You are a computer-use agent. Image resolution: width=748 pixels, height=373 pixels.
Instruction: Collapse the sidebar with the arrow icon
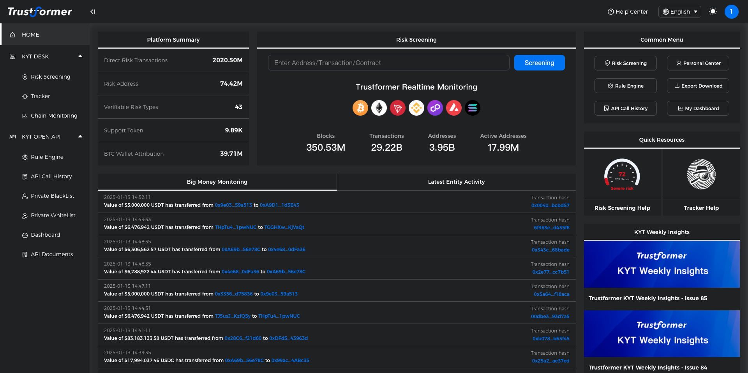click(x=93, y=12)
